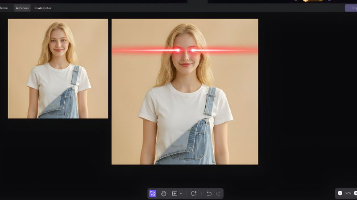The height and width of the screenshot is (200, 357).
Task: Redo the undone action
Action: pos(218,193)
